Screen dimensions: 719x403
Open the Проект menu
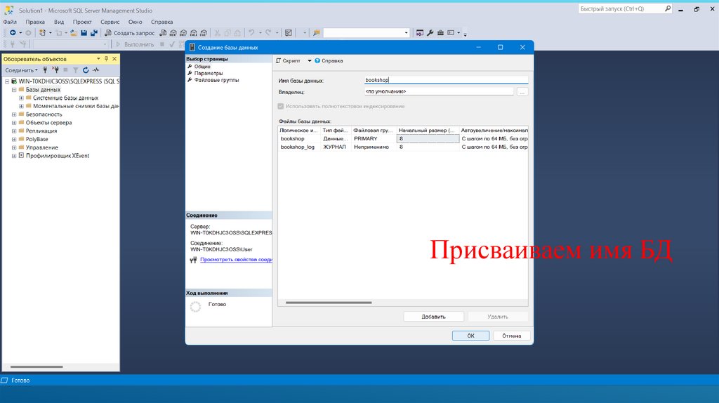click(x=82, y=22)
